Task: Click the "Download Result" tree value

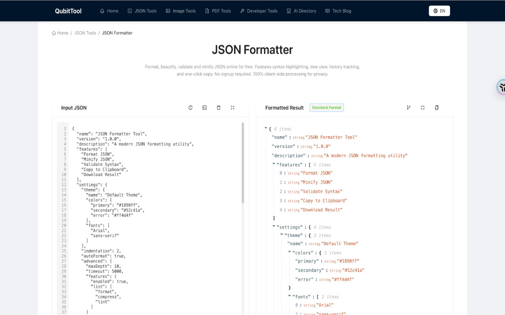Action: click(322, 210)
